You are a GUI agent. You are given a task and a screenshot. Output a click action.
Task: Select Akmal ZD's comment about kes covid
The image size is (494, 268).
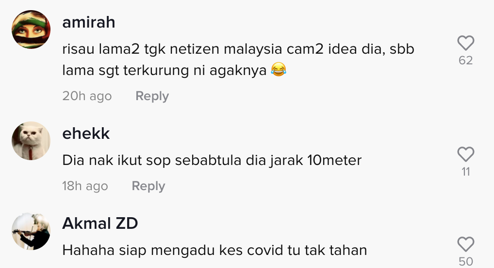click(214, 251)
